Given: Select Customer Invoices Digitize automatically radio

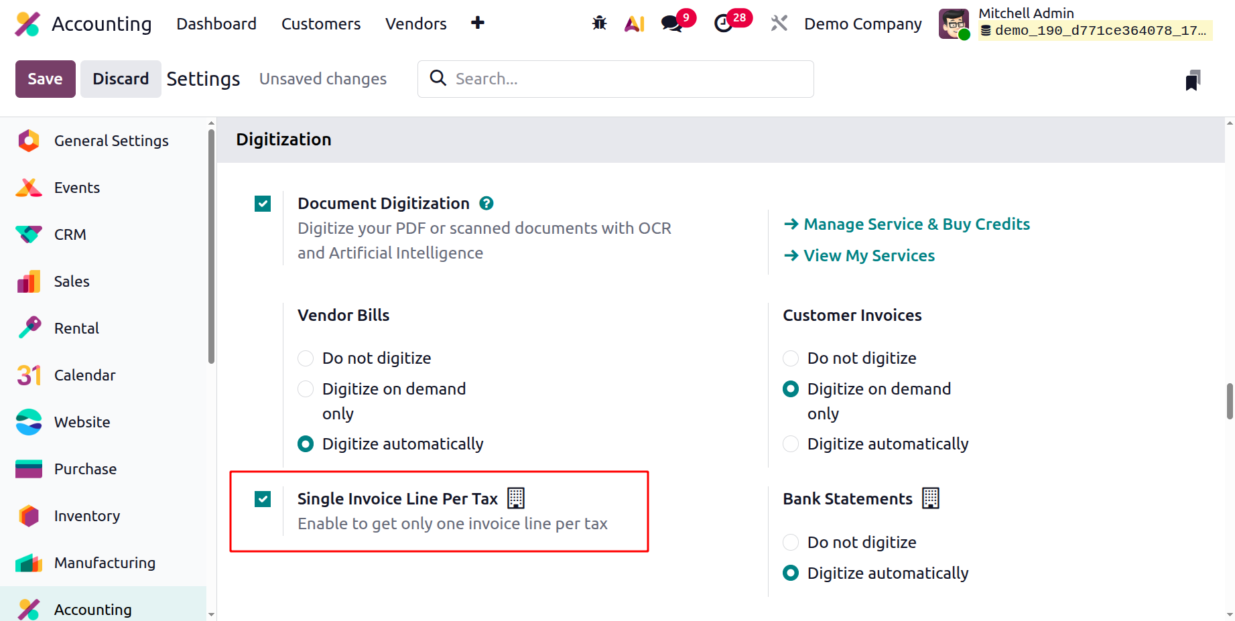Looking at the screenshot, I should tap(791, 444).
